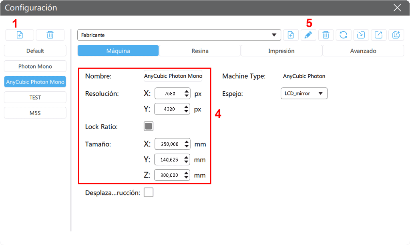Create a new profile next to Fabricante
This screenshot has width=410, height=245.
(291, 35)
